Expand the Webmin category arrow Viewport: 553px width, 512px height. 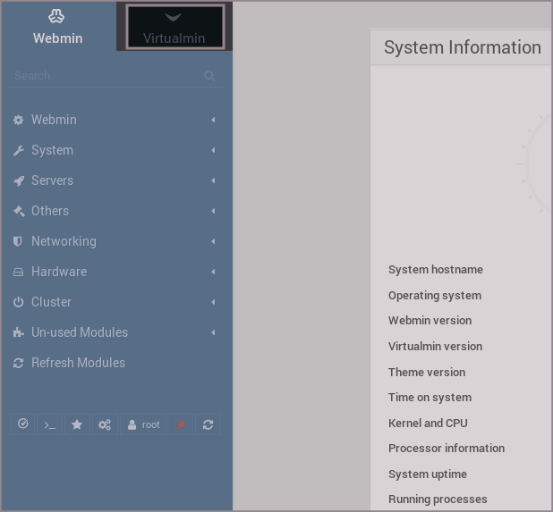pos(213,120)
